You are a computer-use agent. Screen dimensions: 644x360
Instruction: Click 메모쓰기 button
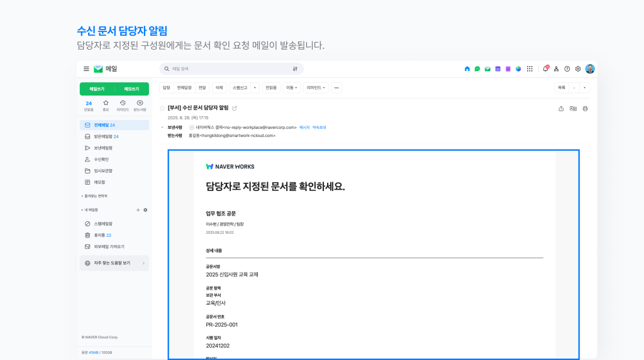tap(131, 89)
